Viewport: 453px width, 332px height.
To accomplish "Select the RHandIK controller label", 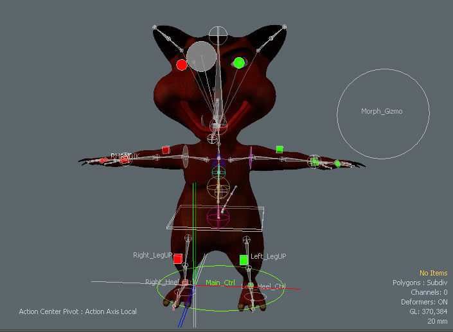I will [x=125, y=156].
